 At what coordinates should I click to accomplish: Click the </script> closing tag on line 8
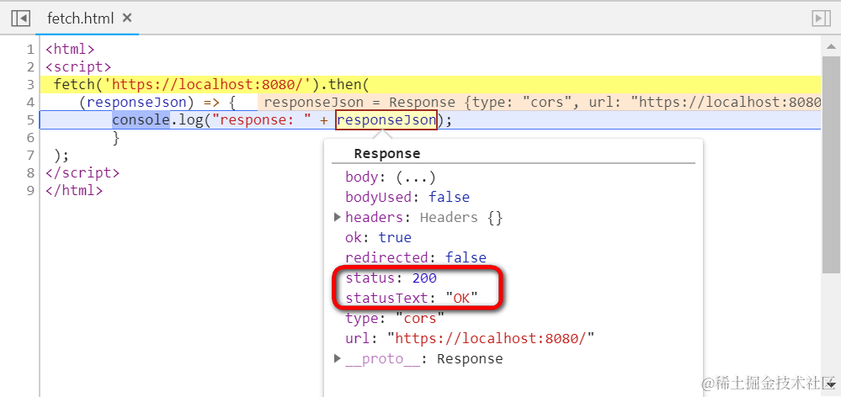(x=83, y=173)
